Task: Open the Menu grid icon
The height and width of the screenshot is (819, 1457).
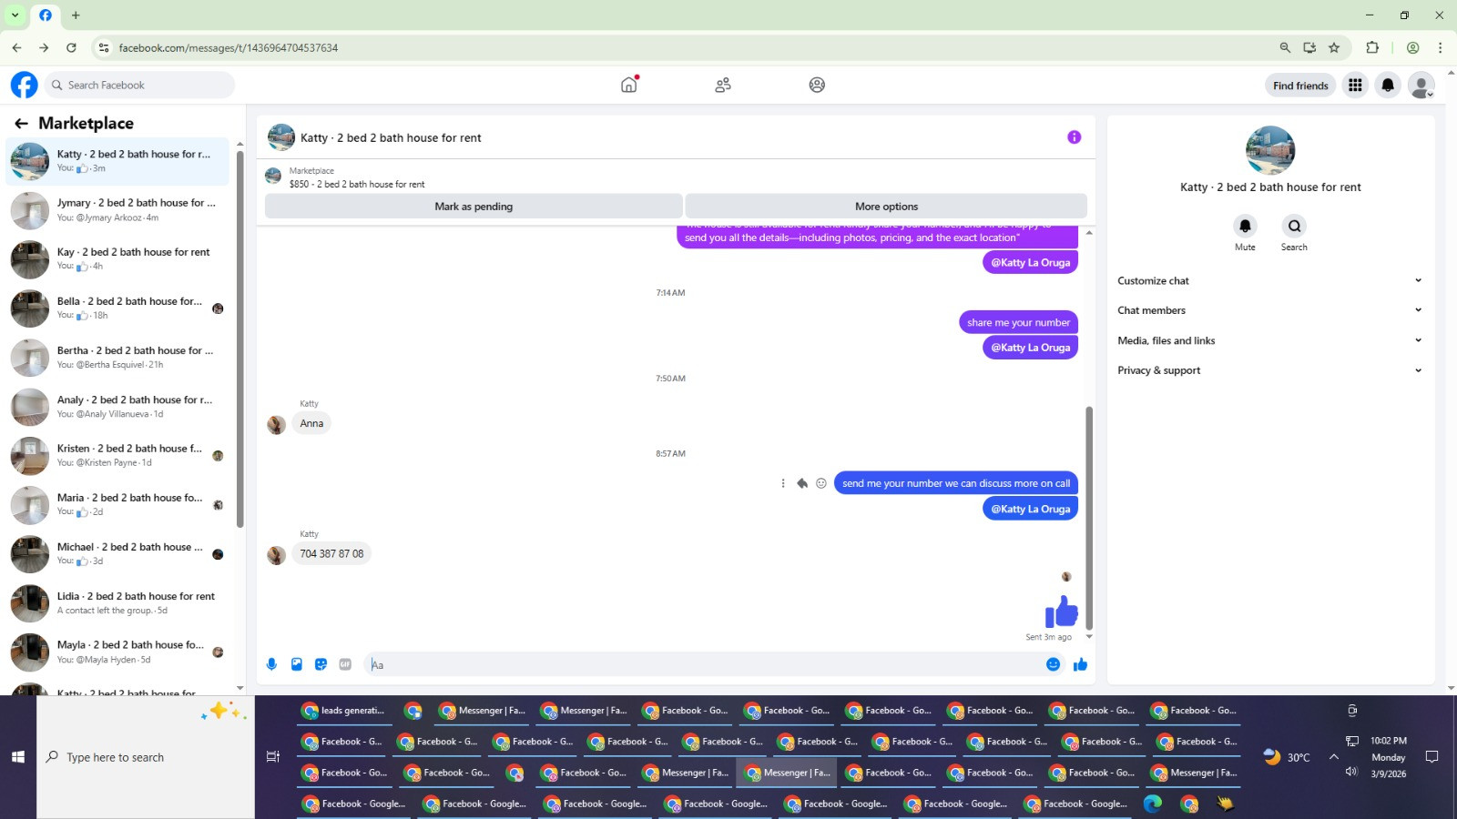Action: pyautogui.click(x=1355, y=85)
